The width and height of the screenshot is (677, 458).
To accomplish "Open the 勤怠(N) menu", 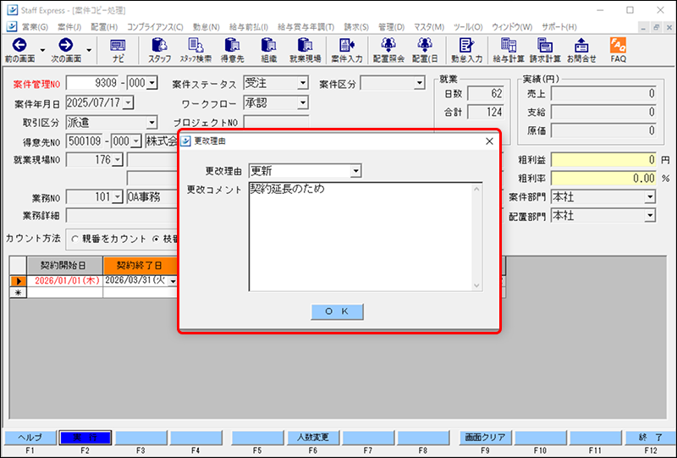I will click(206, 27).
